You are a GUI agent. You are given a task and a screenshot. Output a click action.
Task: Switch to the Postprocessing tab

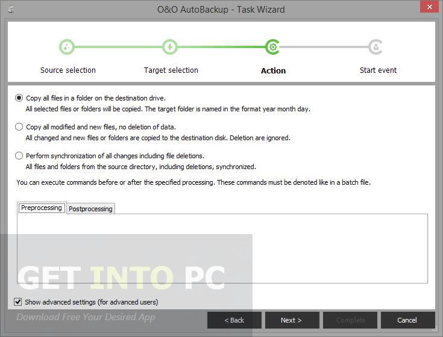90,209
